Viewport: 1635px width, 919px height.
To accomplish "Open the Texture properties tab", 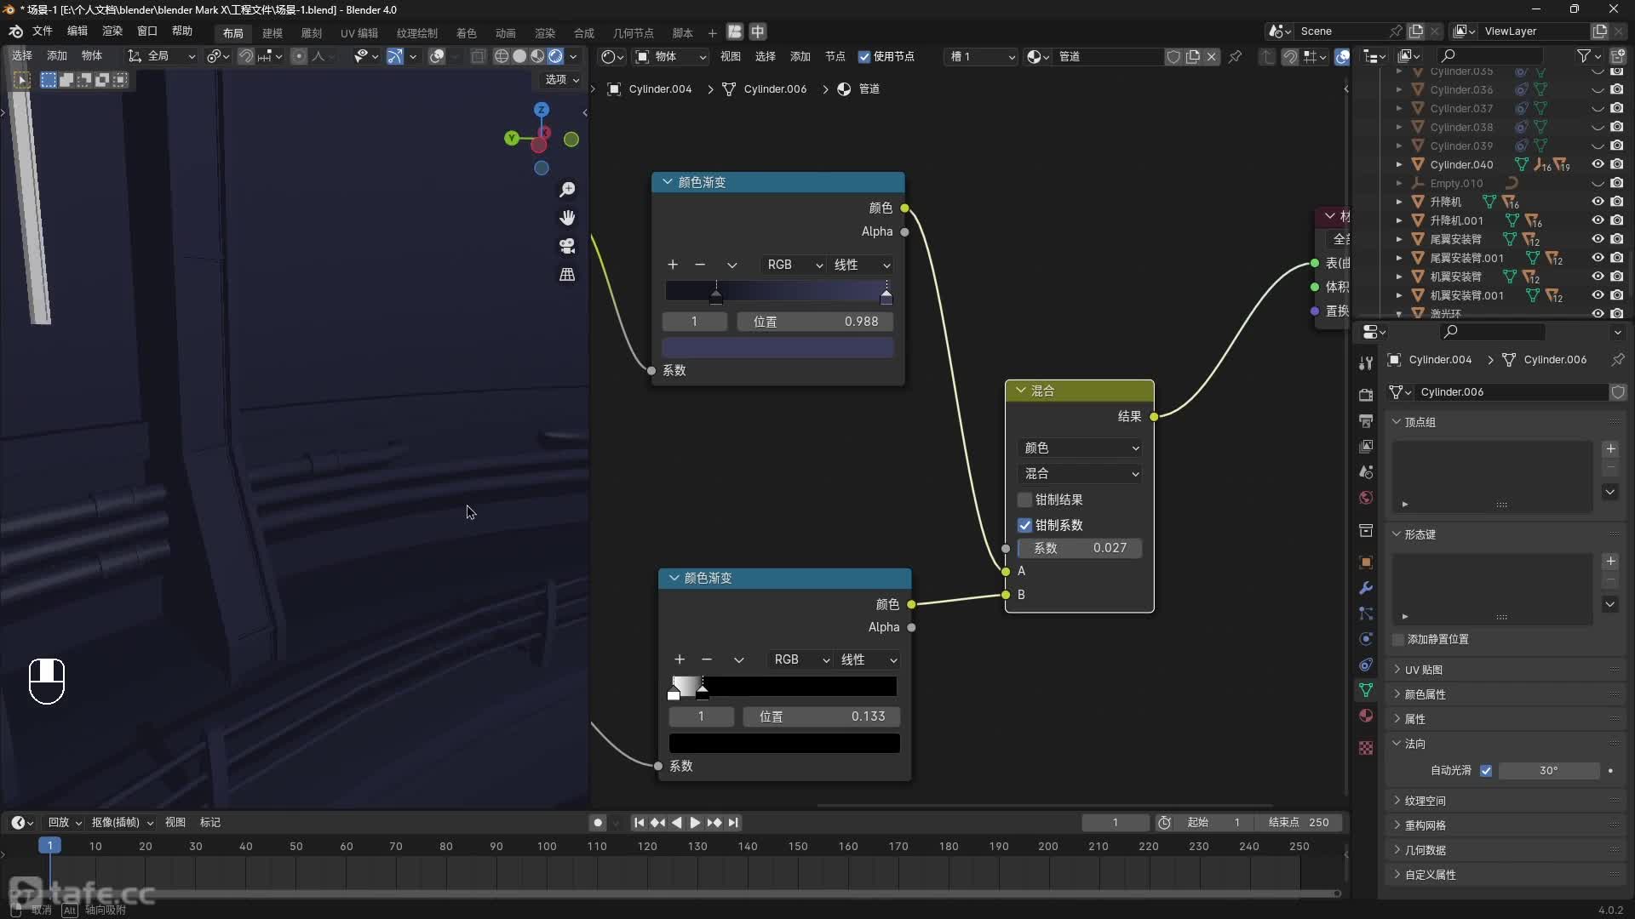I will click(1366, 748).
